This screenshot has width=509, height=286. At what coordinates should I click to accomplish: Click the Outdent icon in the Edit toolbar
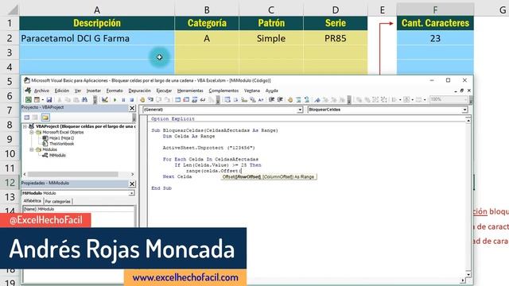pyautogui.click(x=279, y=99)
